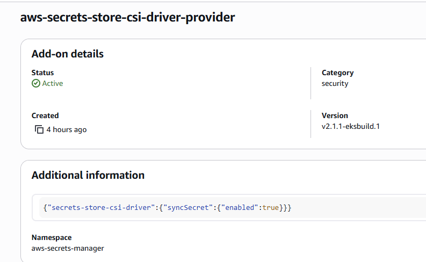426x262 pixels.
Task: Click the Category field label
Action: pos(337,72)
